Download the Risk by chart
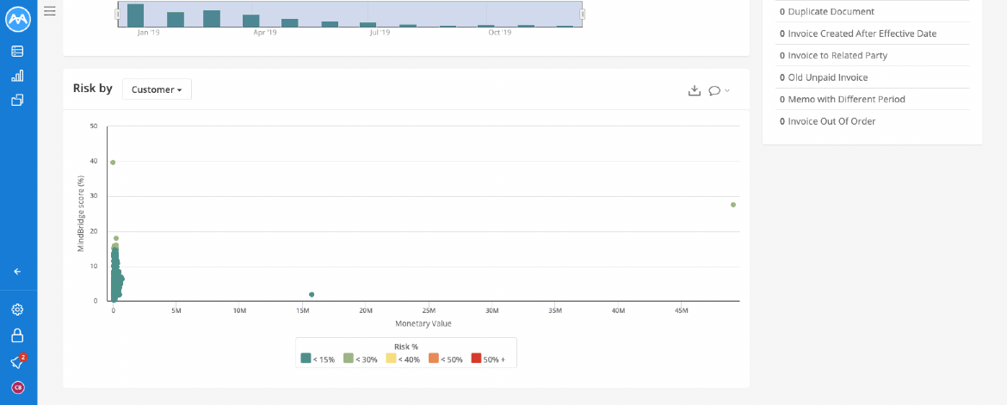Image resolution: width=1007 pixels, height=405 pixels. click(694, 90)
